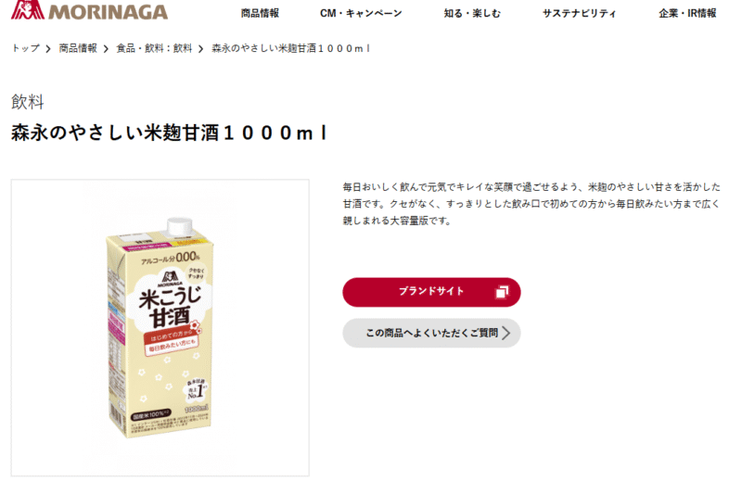The width and height of the screenshot is (742, 481).
Task: Click the 米こうじ甘酒 carton product image
Action: point(160,327)
